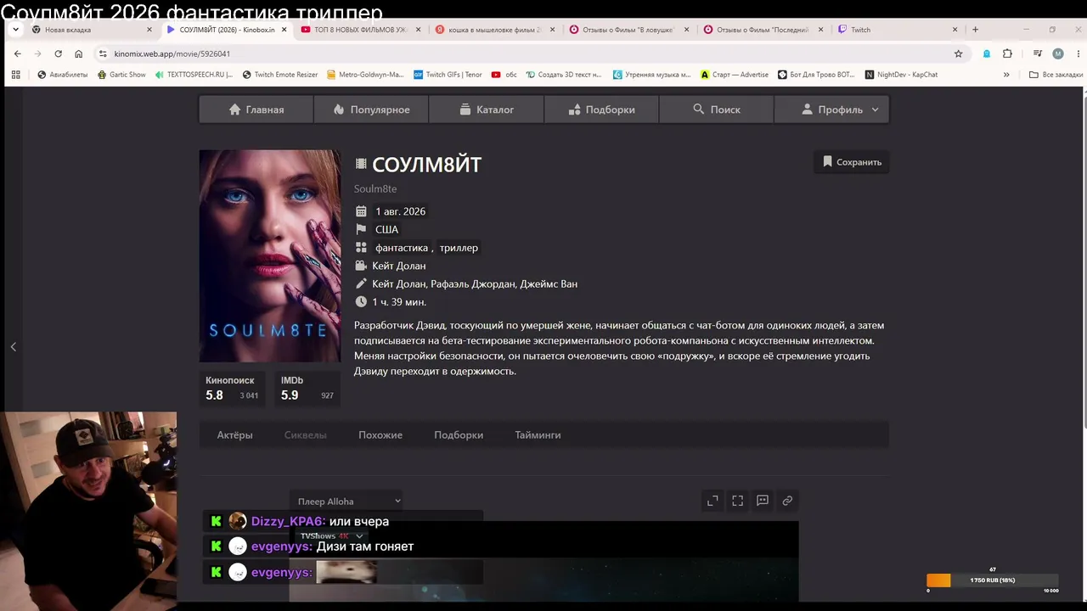The width and height of the screenshot is (1087, 611).
Task: Click the left sidebar collapse arrow
Action: pyautogui.click(x=13, y=346)
